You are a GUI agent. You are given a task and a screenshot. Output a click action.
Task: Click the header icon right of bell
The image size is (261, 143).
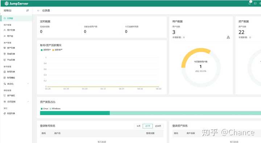click(255, 3)
